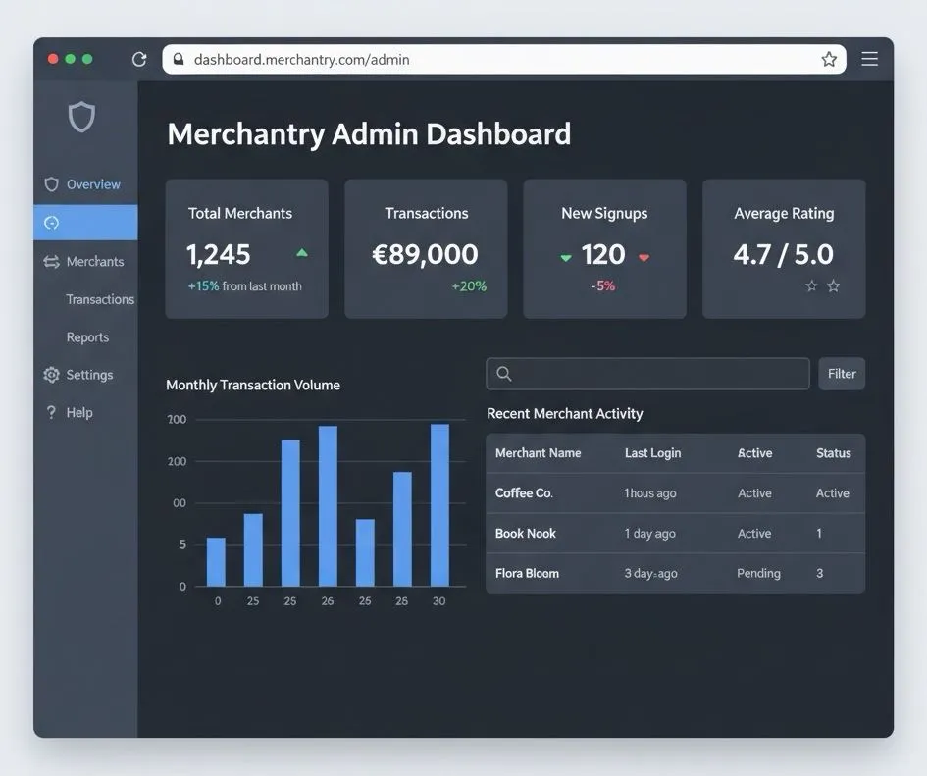Click the browser reload icon
The height and width of the screenshot is (776, 927).
[x=139, y=59]
